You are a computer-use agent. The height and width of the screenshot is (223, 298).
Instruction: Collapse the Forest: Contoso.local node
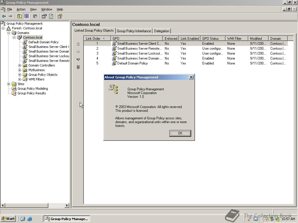[3, 28]
